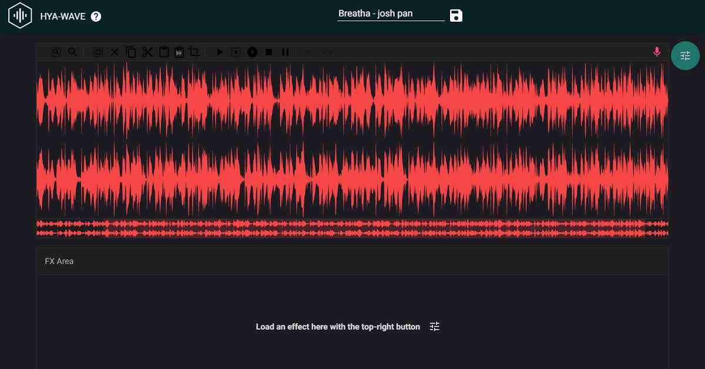Start recording with the microphone icon
Screen dimensions: 705x369
[657, 52]
